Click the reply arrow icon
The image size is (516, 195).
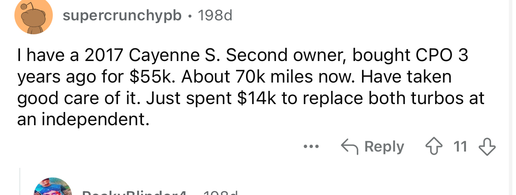pyautogui.click(x=349, y=147)
